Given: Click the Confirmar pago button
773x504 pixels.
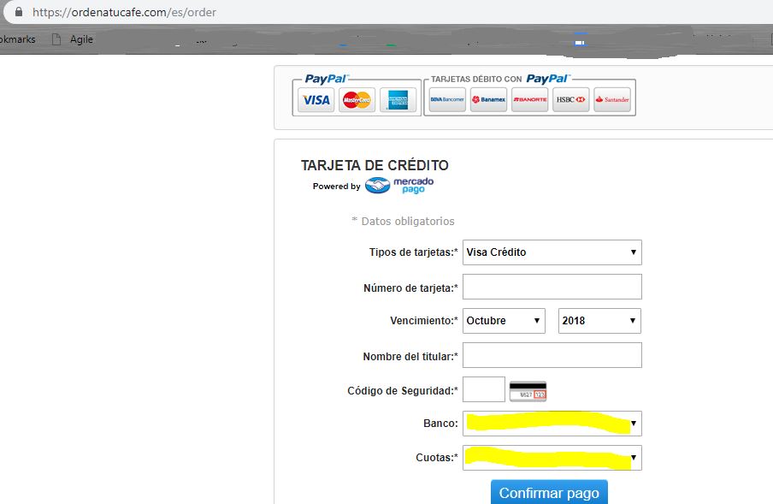Looking at the screenshot, I should pyautogui.click(x=549, y=493).
